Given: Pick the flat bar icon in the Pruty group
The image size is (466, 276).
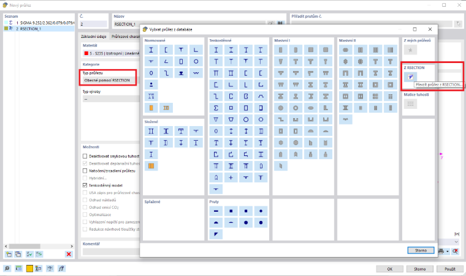Looking at the screenshot, I should (216, 211).
